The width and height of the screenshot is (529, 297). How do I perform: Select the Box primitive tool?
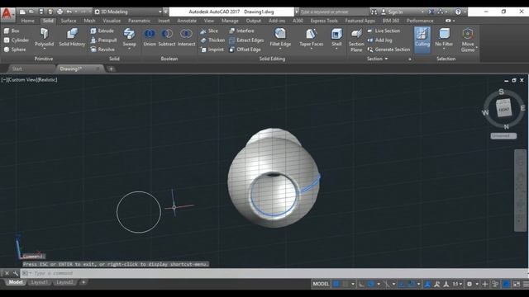(12, 31)
